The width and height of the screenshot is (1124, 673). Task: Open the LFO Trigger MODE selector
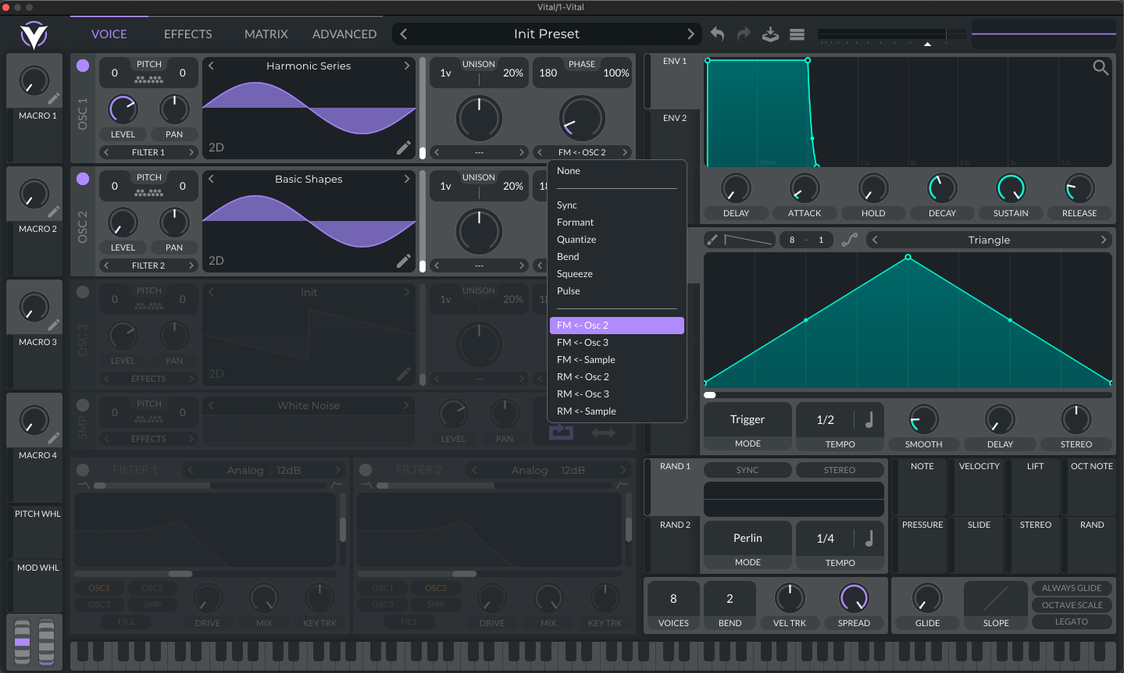[748, 427]
